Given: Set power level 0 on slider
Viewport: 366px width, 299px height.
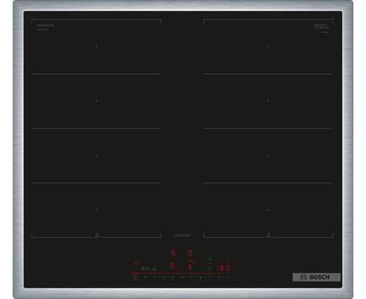Looking at the screenshot, I should (x=145, y=277).
